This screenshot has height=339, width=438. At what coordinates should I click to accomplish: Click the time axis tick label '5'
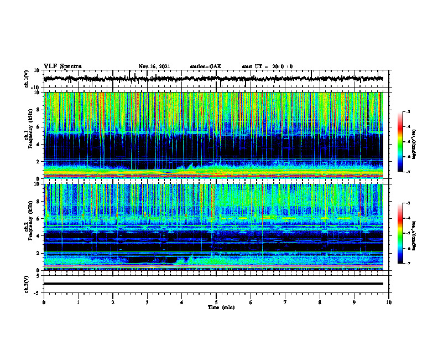pyautogui.click(x=216, y=302)
